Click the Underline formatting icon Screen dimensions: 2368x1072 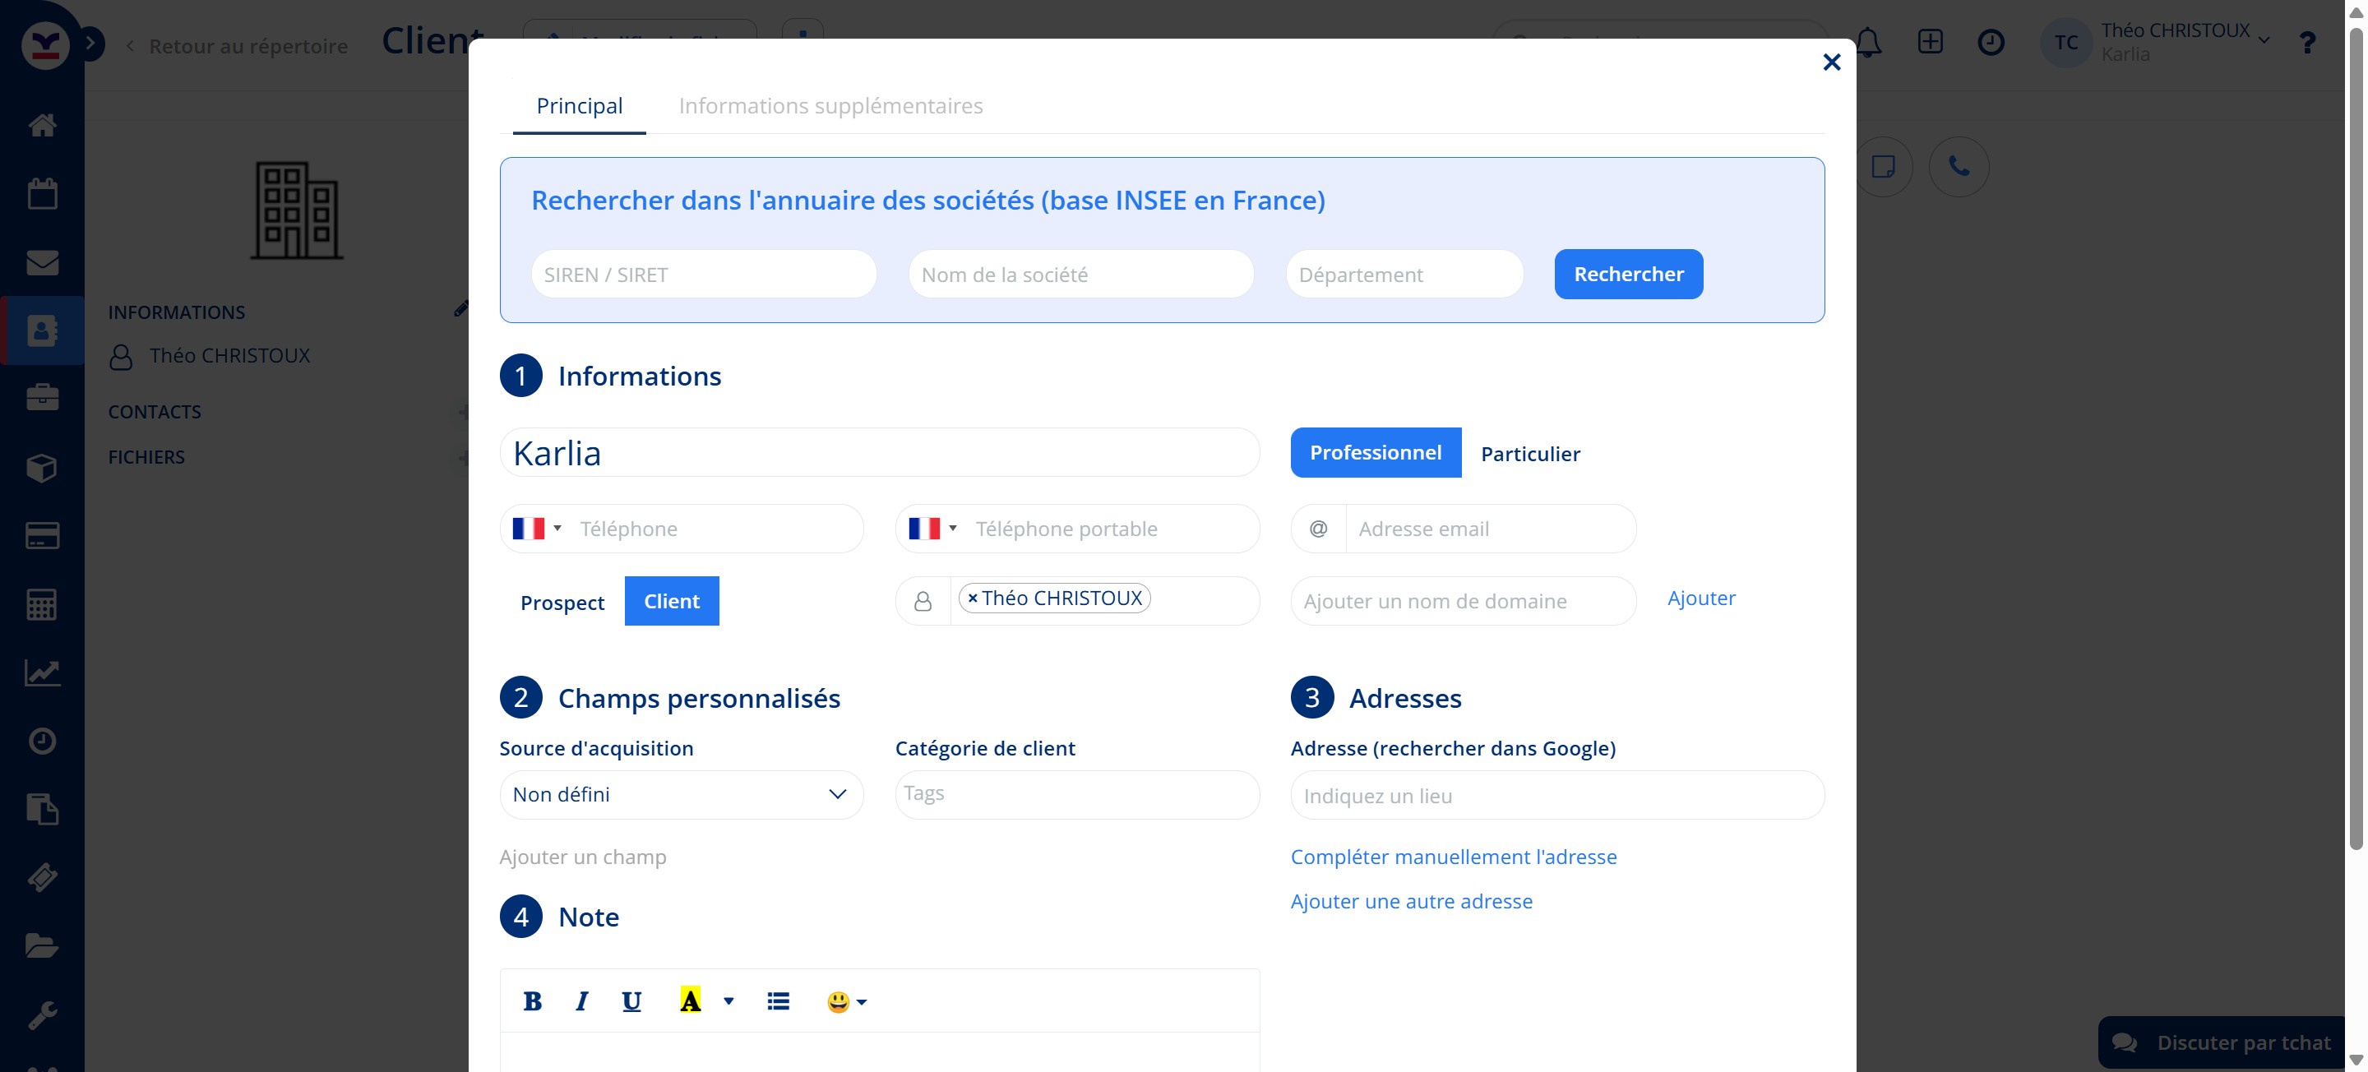631,1001
